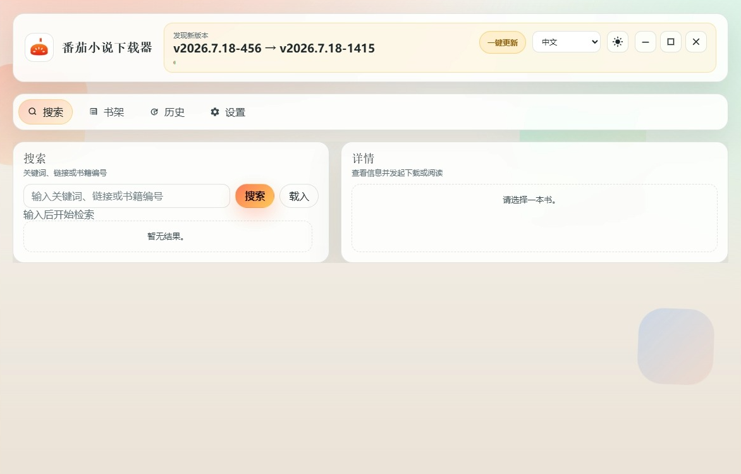Close the downloader window
741x474 pixels.
click(696, 42)
